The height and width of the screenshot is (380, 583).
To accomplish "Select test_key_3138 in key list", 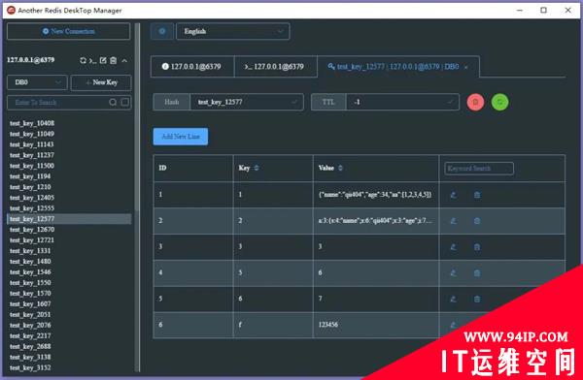I will [x=69, y=357].
